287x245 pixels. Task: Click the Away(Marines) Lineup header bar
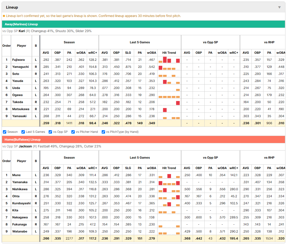pyautogui.click(x=143, y=24)
